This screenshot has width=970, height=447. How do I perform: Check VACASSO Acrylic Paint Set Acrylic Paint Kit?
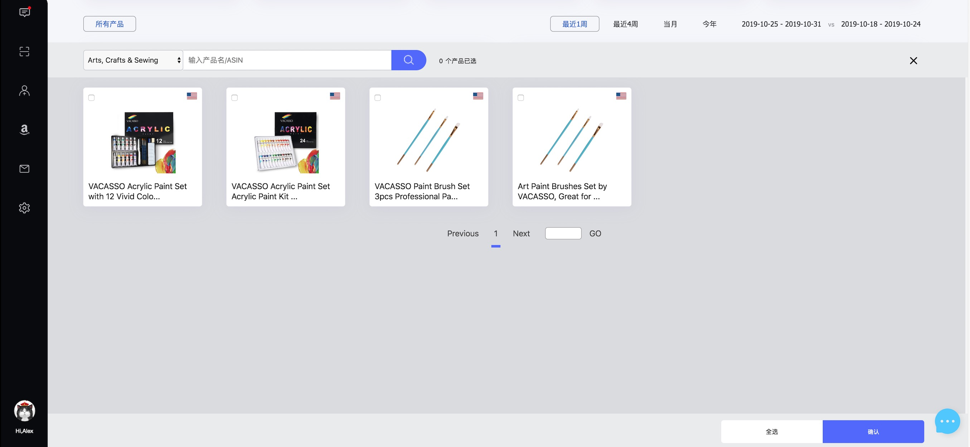click(x=234, y=98)
